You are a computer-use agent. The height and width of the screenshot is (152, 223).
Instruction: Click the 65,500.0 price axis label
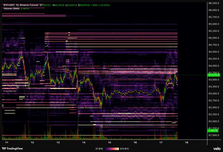(x=214, y=24)
